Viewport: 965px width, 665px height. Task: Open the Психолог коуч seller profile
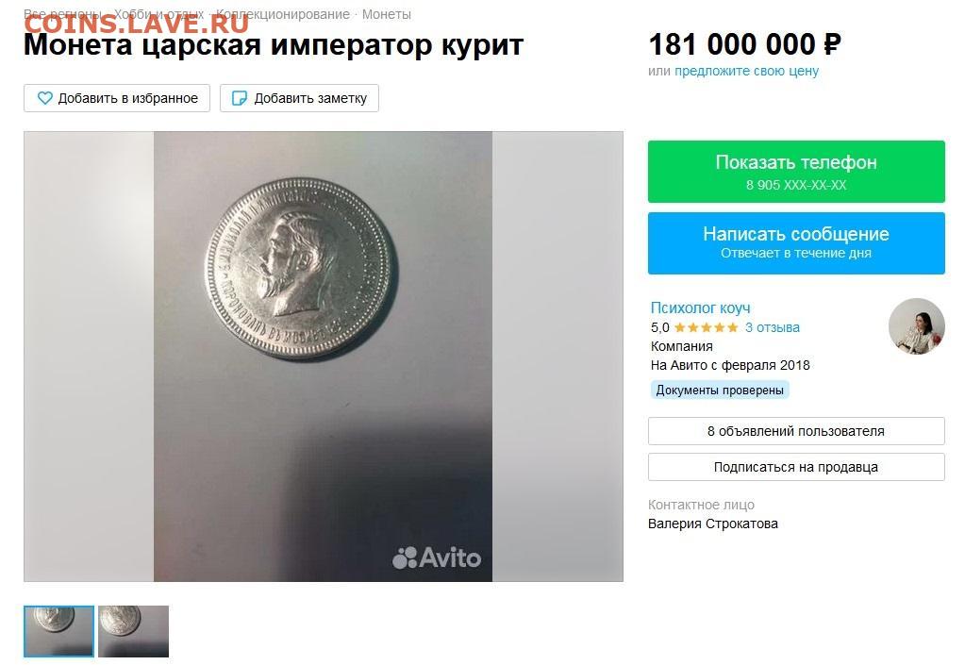point(700,308)
